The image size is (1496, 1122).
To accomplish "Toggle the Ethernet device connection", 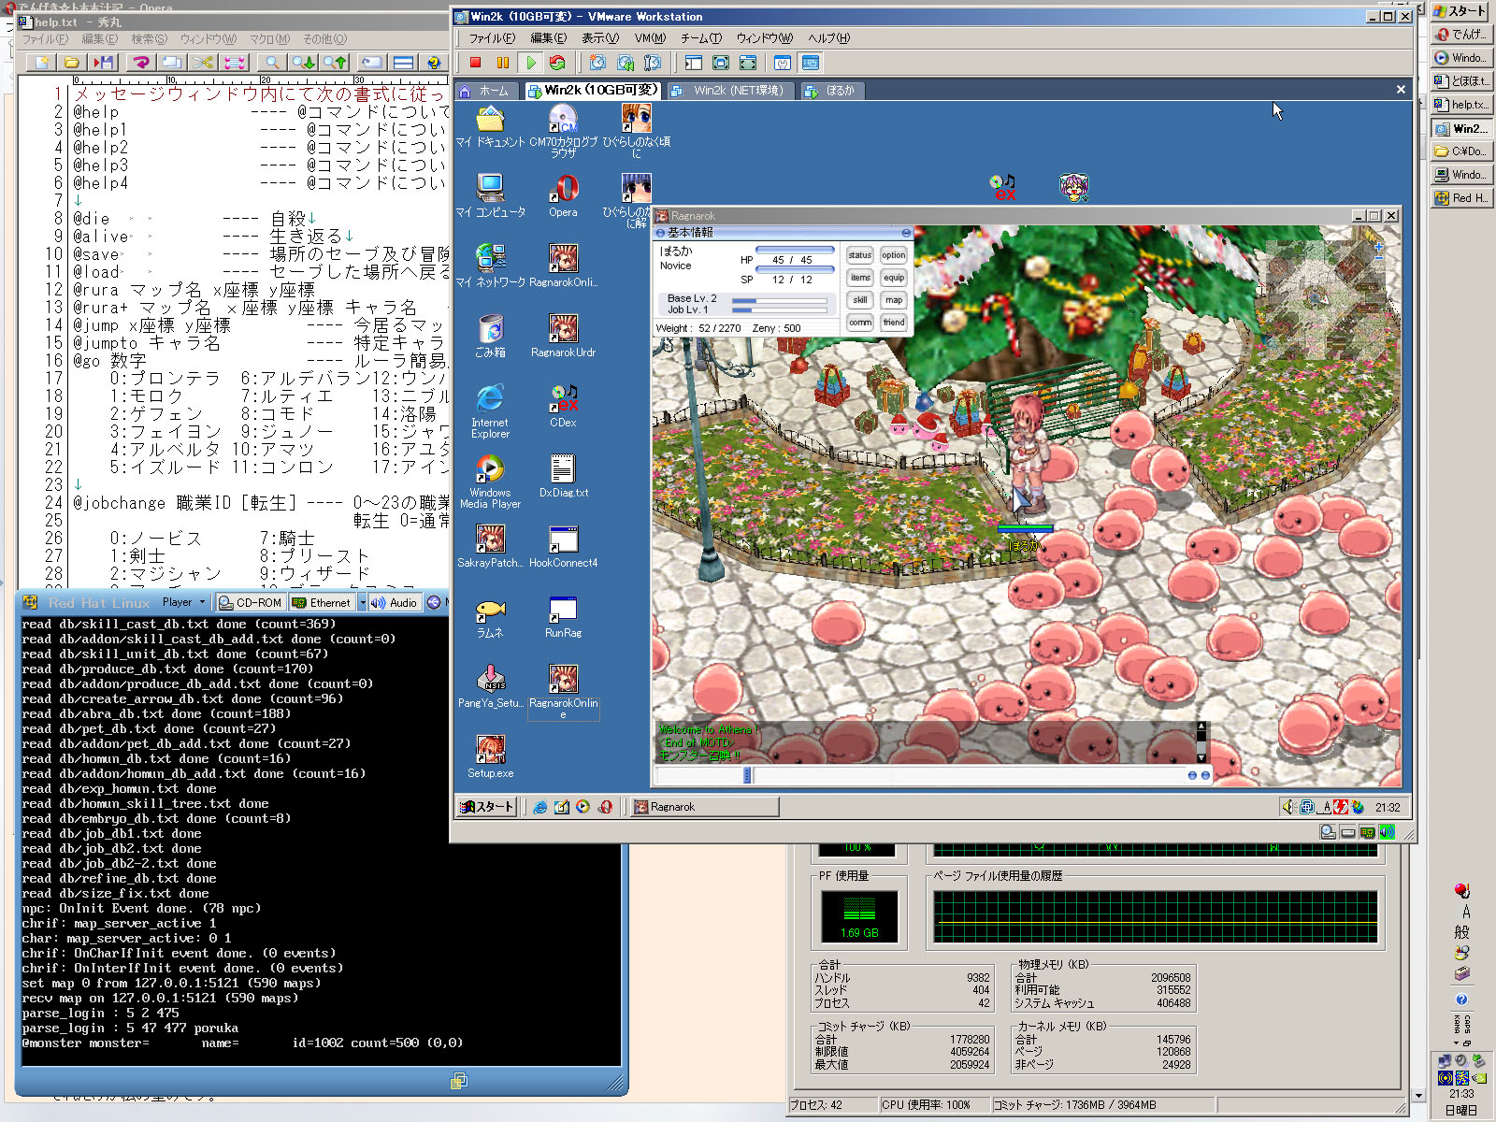I will tap(322, 603).
